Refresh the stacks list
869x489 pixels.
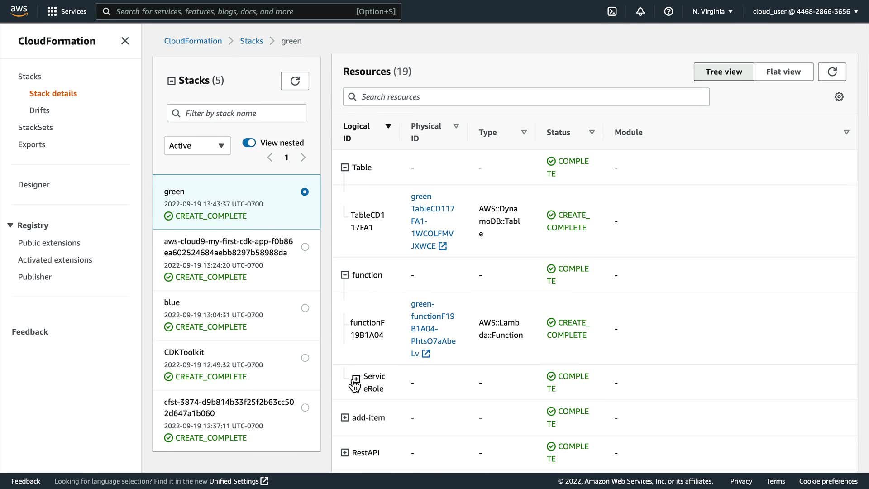pos(295,81)
